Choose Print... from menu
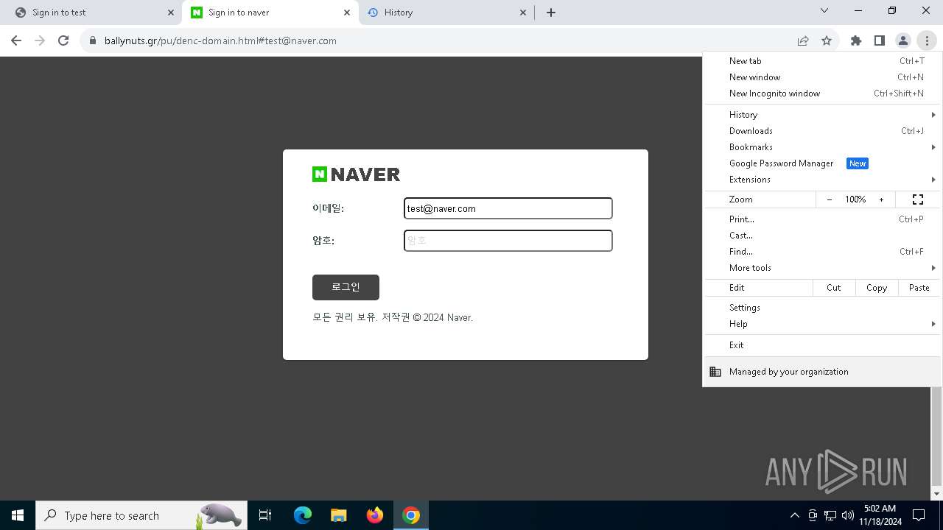The height and width of the screenshot is (530, 943). point(822,219)
